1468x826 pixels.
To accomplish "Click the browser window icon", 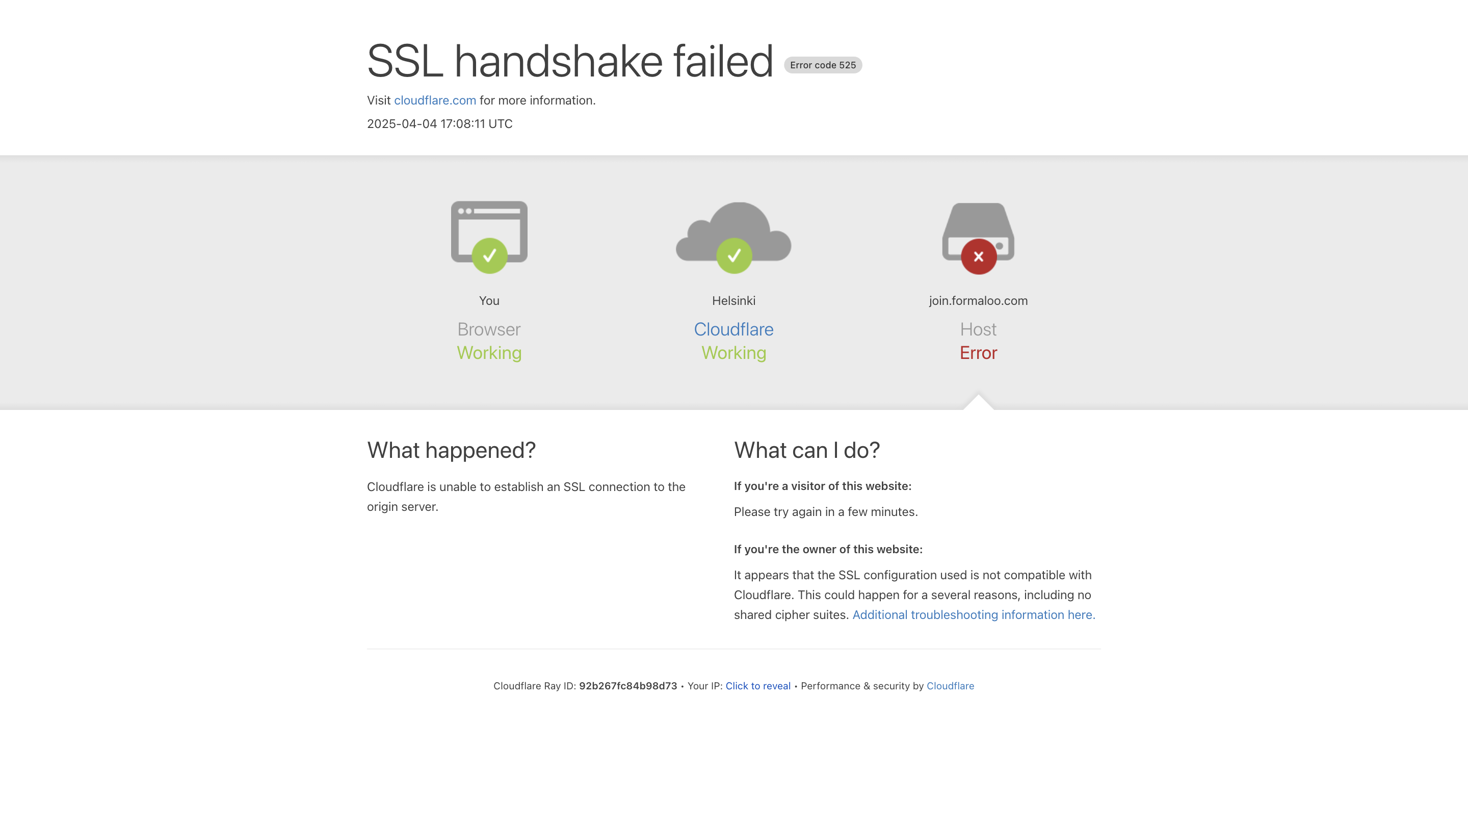I will 488,223.
